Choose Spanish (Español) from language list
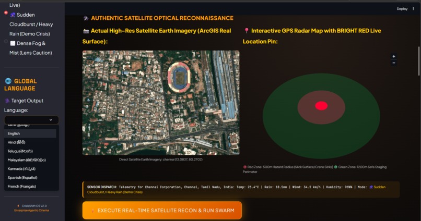The image size is (421, 221). (30, 178)
